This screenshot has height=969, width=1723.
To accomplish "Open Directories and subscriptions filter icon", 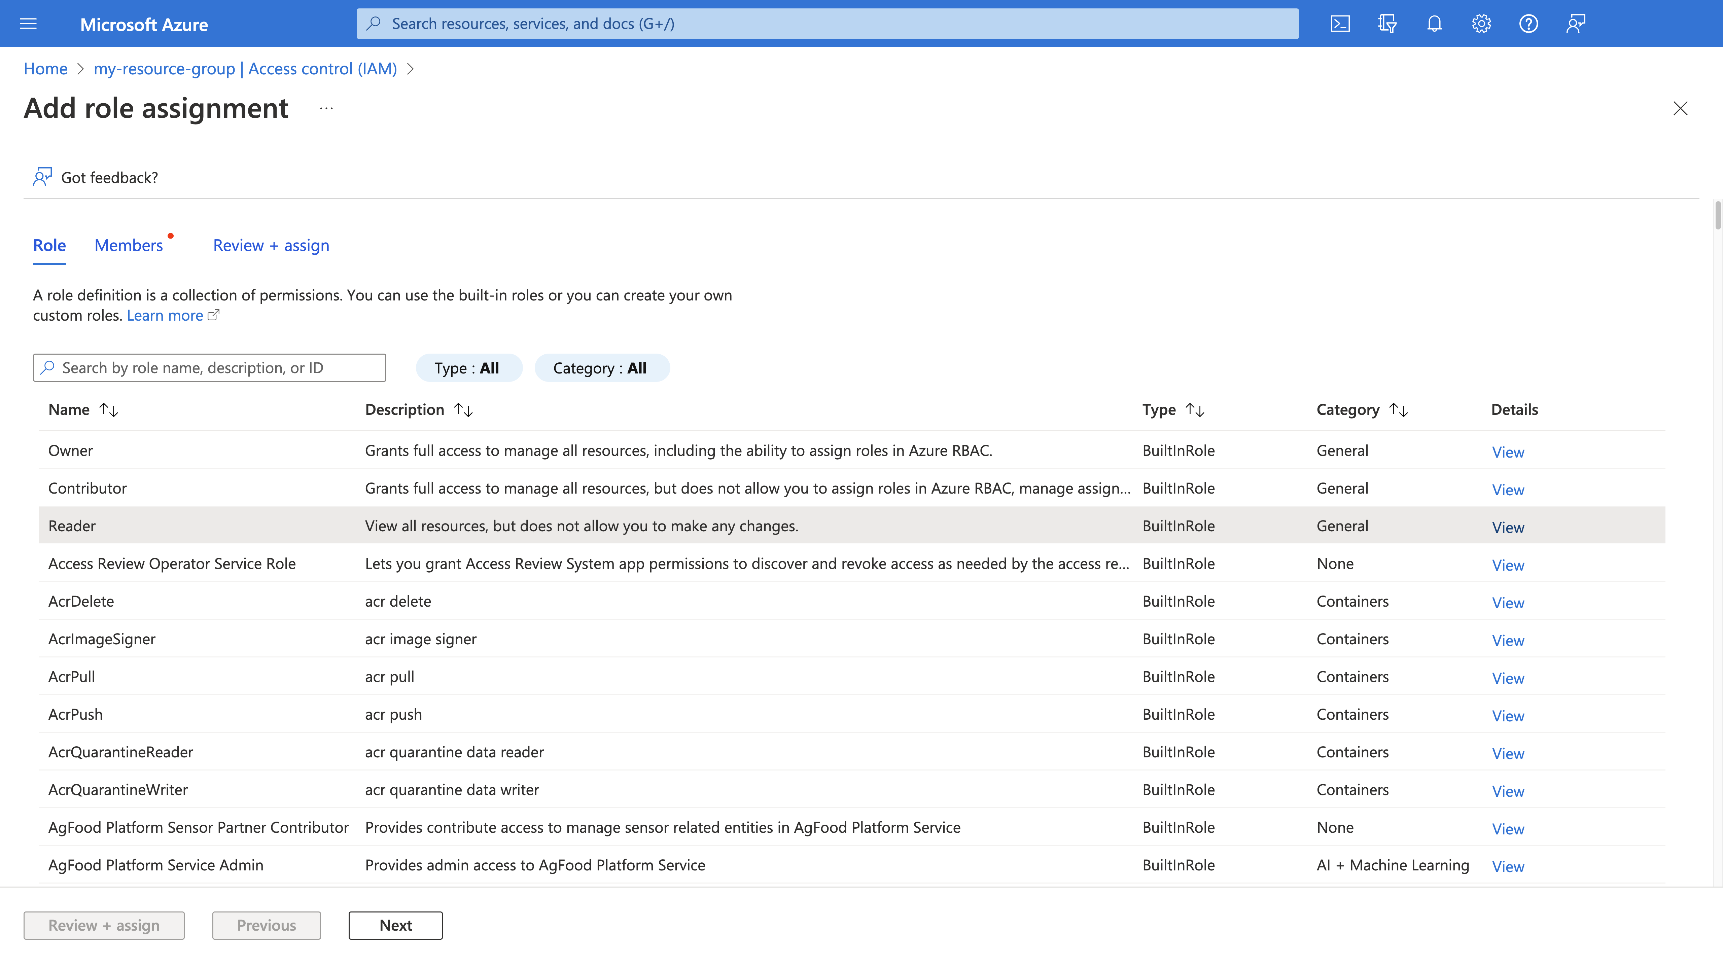I will point(1387,24).
